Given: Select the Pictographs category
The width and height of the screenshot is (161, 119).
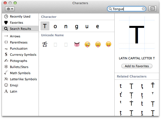Looking at the screenshot, I should [20, 61].
